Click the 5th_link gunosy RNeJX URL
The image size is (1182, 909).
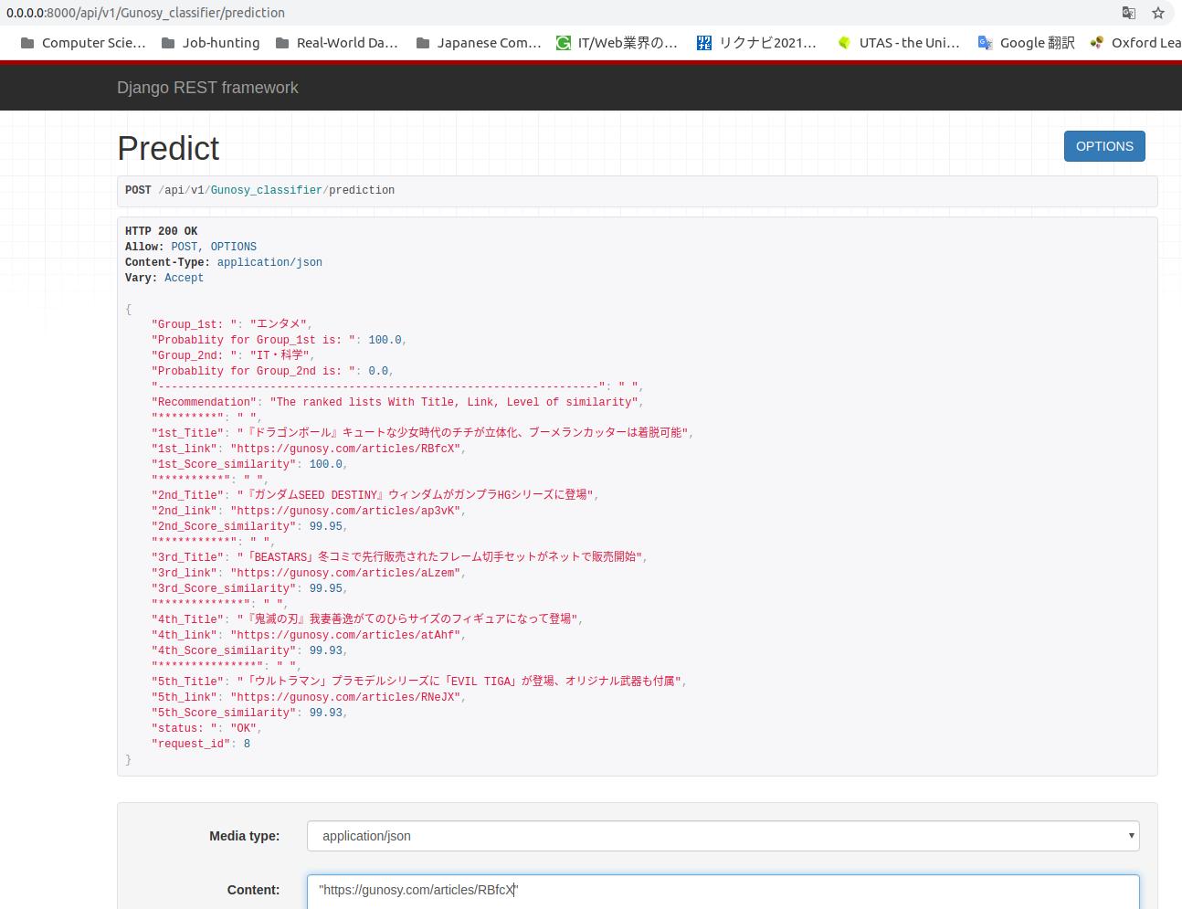pyautogui.click(x=345, y=697)
